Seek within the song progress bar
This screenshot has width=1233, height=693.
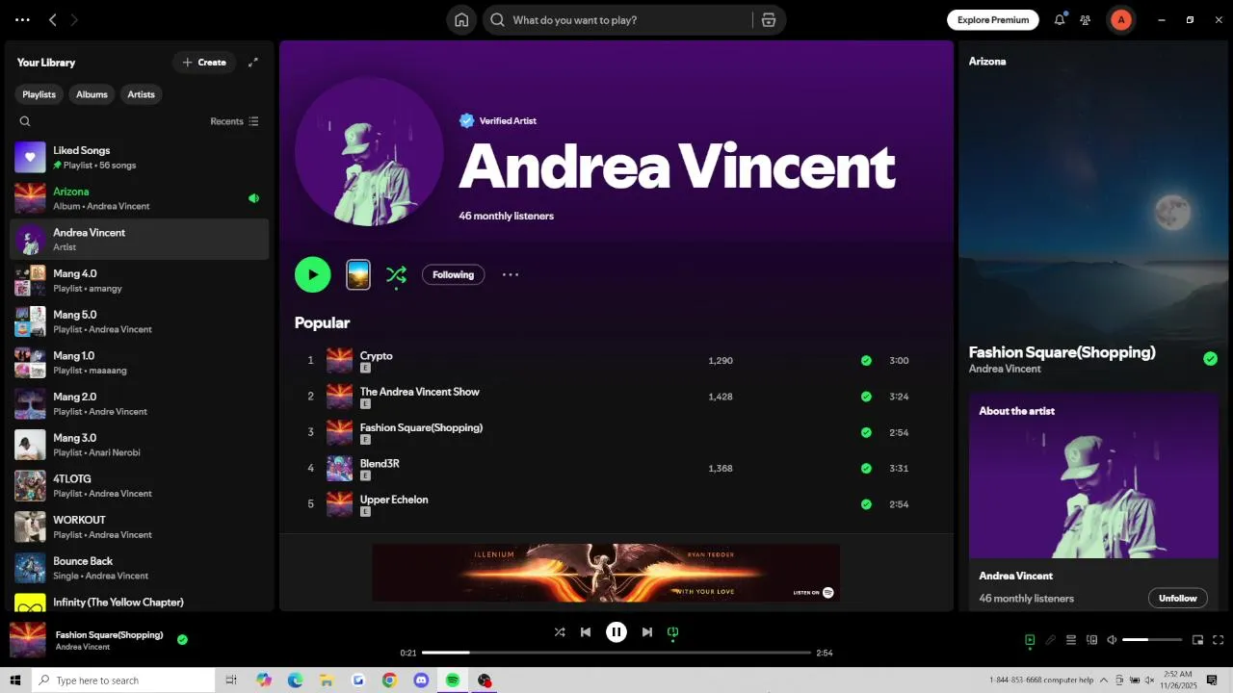tap(616, 653)
